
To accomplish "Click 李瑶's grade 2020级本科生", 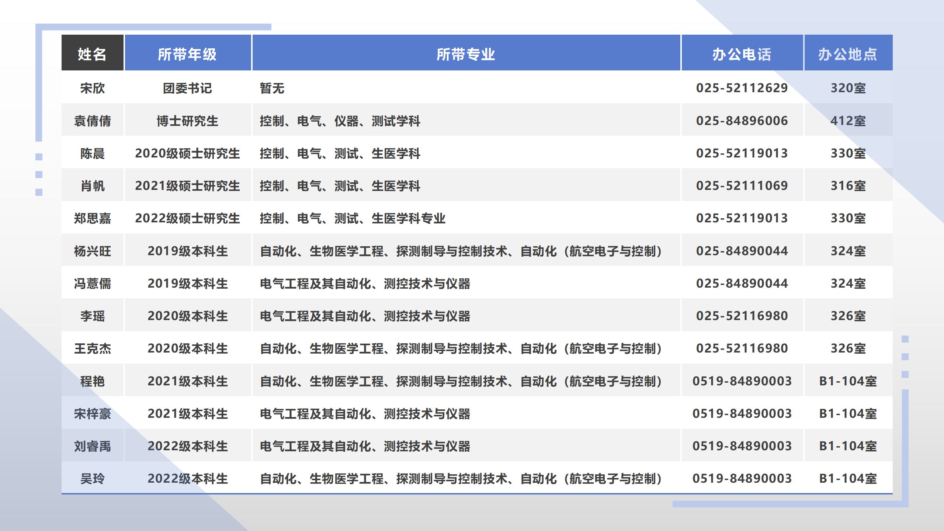I will click(188, 316).
